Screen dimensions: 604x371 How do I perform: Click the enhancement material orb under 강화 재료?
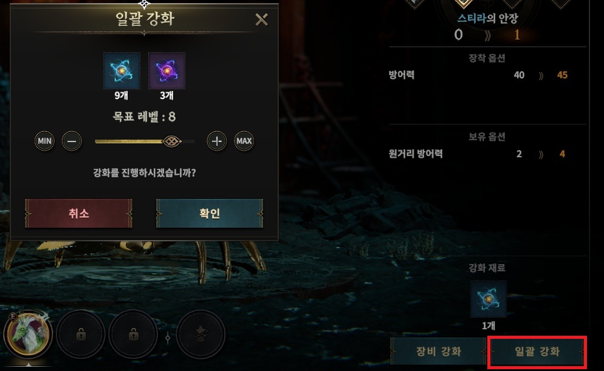489,299
